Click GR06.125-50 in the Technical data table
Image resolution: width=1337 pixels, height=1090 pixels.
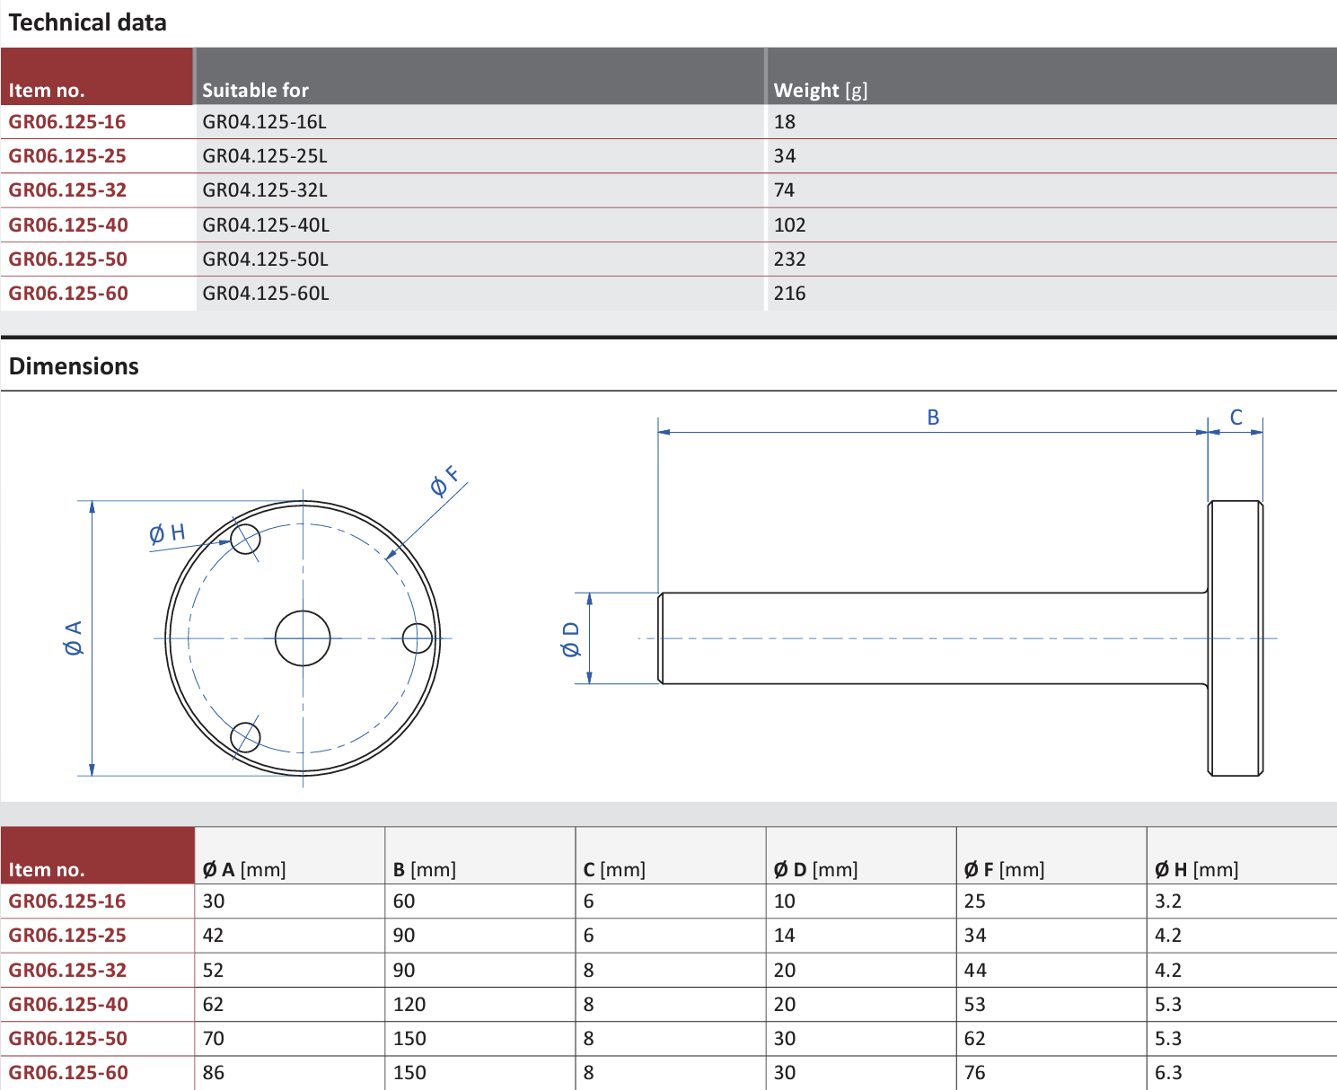(x=68, y=259)
